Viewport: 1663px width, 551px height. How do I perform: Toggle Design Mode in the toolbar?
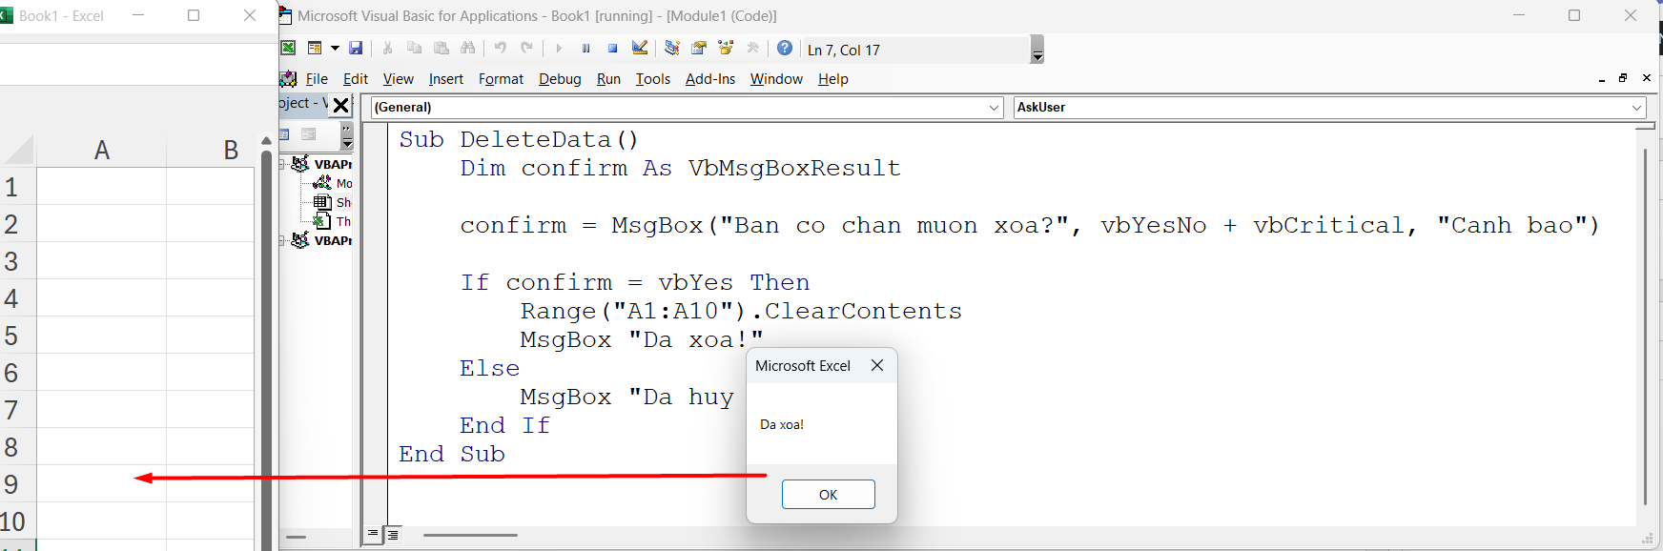point(640,49)
